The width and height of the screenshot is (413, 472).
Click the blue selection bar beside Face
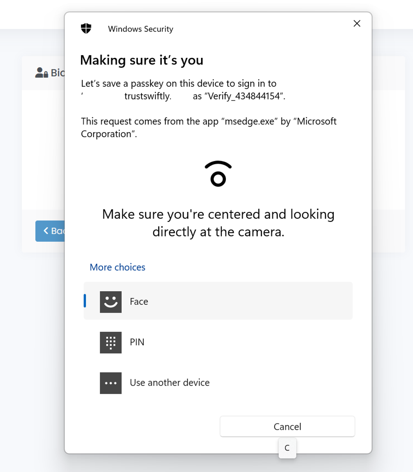coord(85,301)
